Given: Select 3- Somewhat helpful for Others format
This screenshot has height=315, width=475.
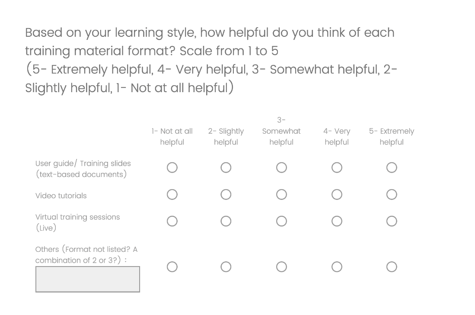Looking at the screenshot, I should [281, 267].
